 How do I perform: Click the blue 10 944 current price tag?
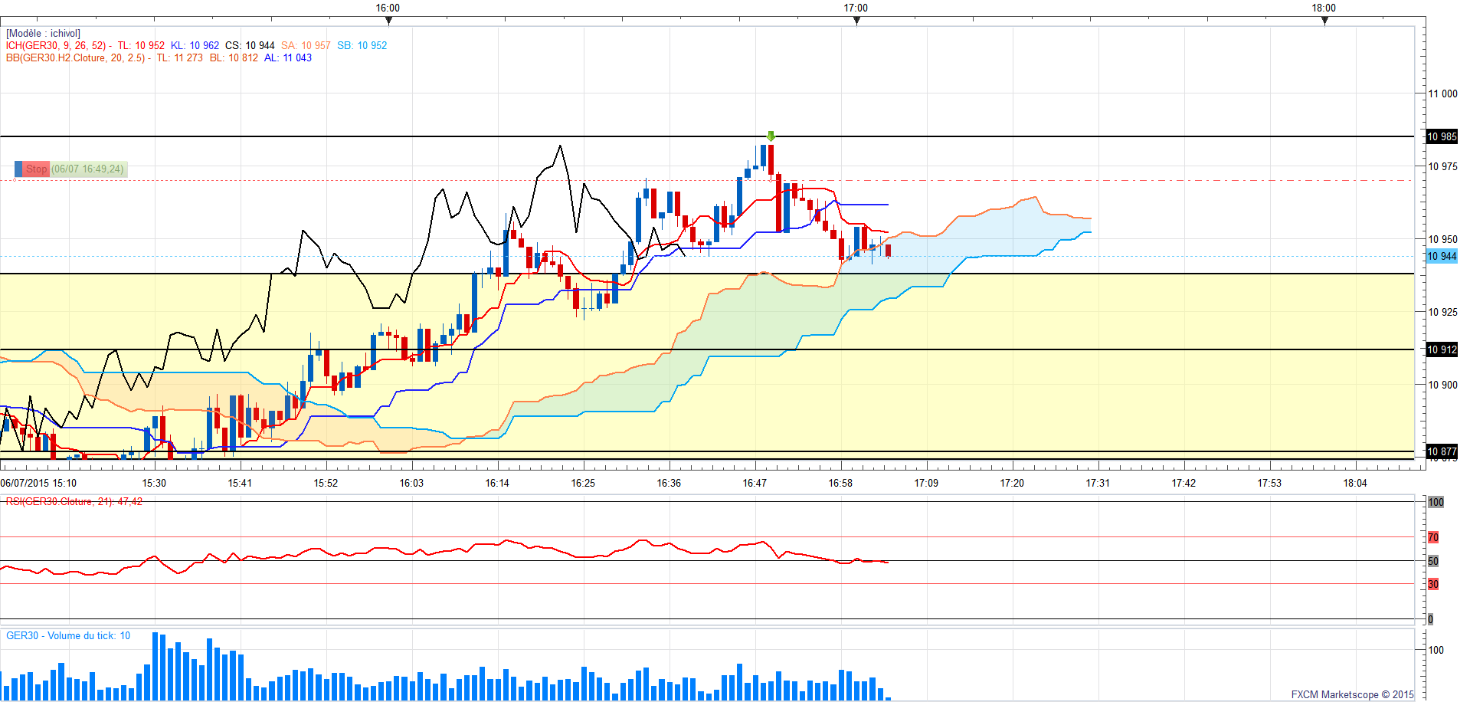[x=1442, y=256]
